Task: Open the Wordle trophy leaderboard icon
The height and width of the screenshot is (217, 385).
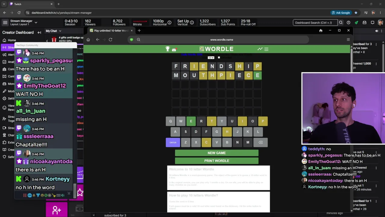Action: coord(168,49)
